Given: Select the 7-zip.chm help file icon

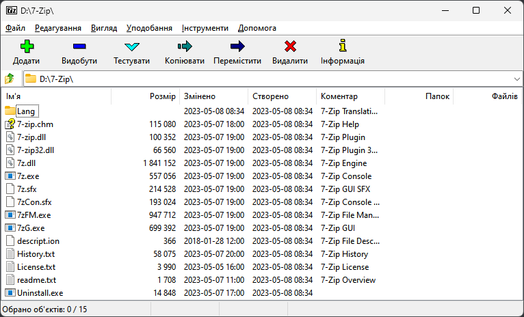Looking at the screenshot, I should tap(10, 124).
